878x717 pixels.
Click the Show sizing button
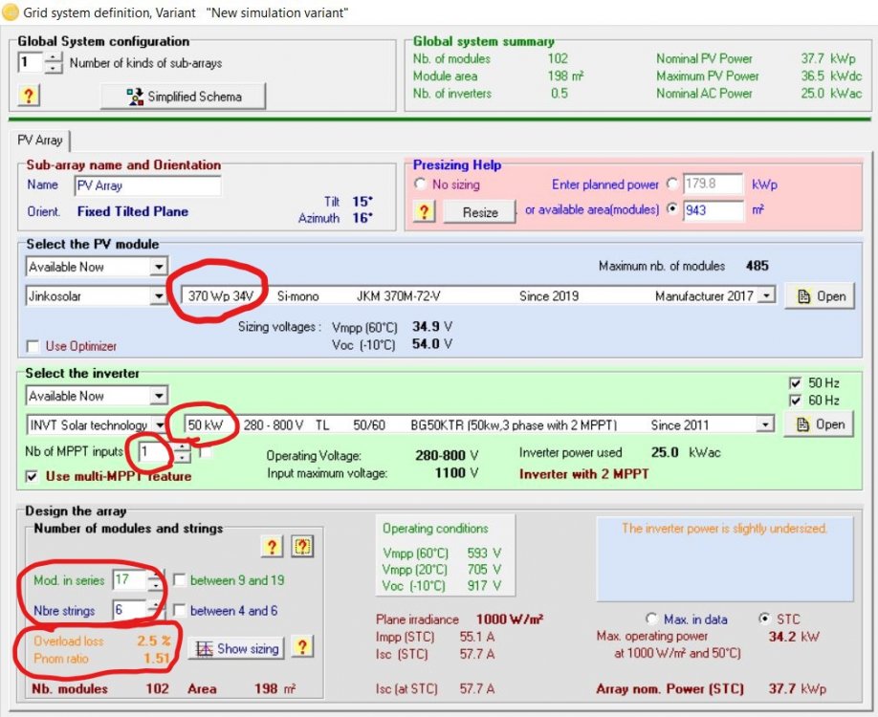click(x=236, y=648)
